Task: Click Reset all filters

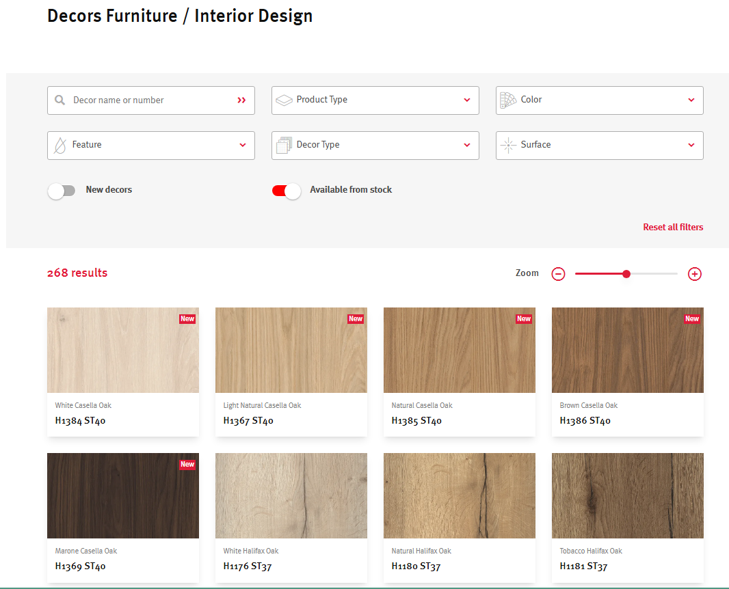Action: (x=673, y=227)
